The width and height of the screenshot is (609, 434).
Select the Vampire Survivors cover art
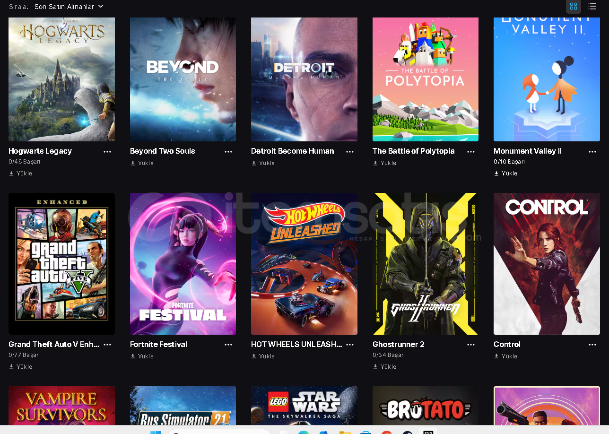(61, 406)
